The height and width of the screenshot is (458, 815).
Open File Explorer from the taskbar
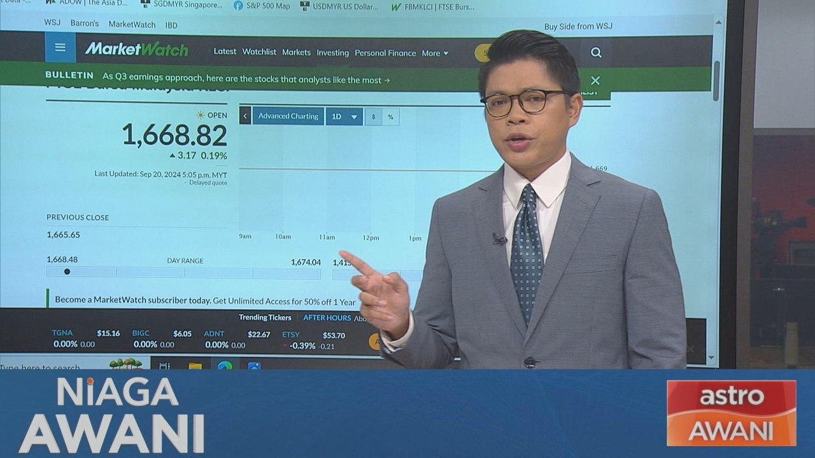pos(195,366)
